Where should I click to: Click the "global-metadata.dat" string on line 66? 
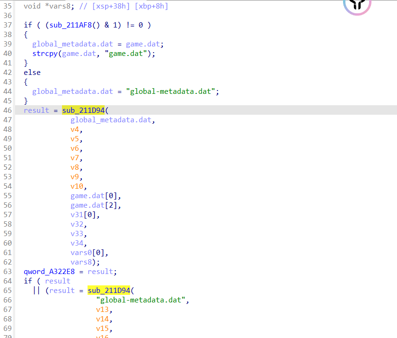141,300
